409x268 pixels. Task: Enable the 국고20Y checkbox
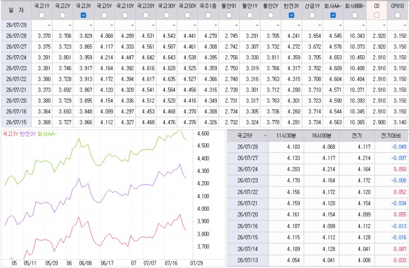click(x=146, y=15)
